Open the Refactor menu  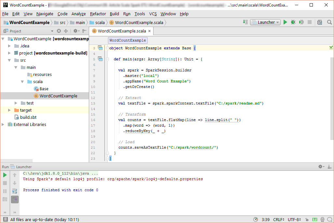[x=98, y=14]
